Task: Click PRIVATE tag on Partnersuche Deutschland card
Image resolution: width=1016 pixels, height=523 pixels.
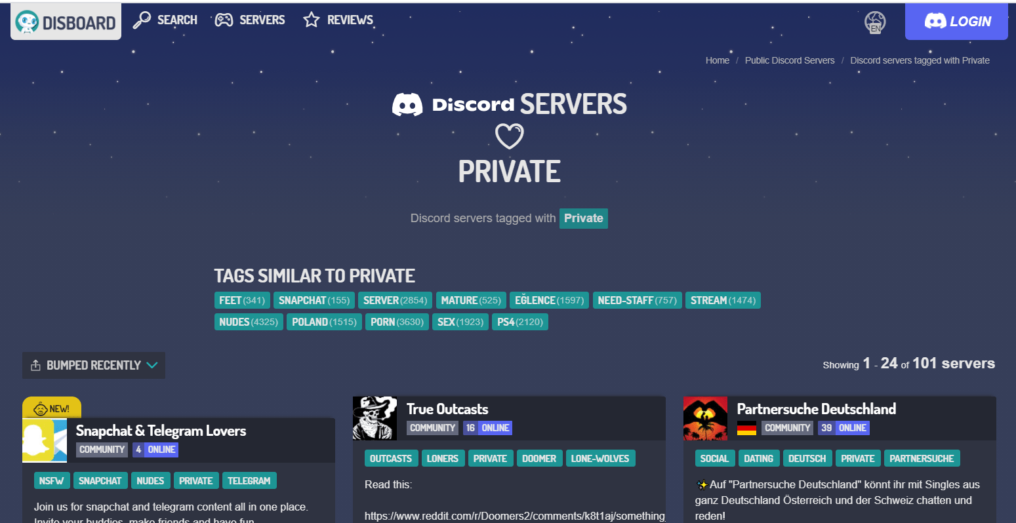Action: coord(858,458)
